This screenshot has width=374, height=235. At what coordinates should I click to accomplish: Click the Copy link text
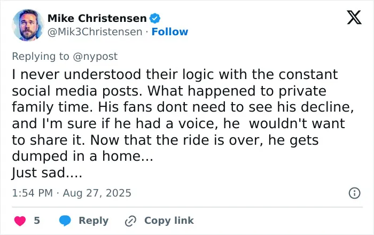coord(169,221)
